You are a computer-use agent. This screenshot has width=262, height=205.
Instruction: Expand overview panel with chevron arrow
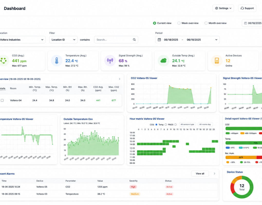119,79
